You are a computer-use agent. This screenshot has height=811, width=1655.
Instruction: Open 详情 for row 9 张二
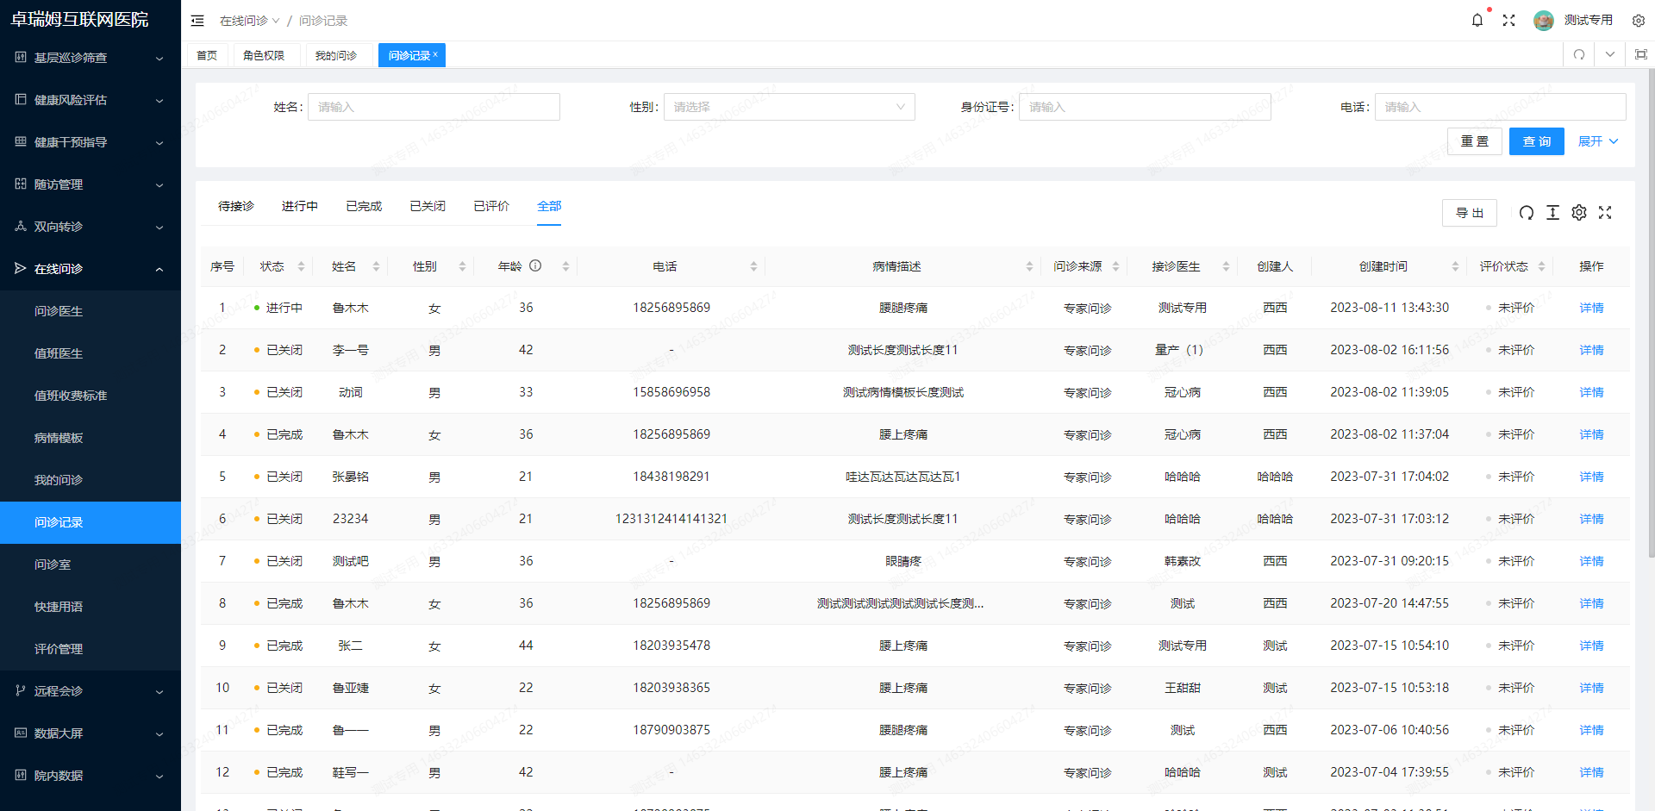[1591, 646]
